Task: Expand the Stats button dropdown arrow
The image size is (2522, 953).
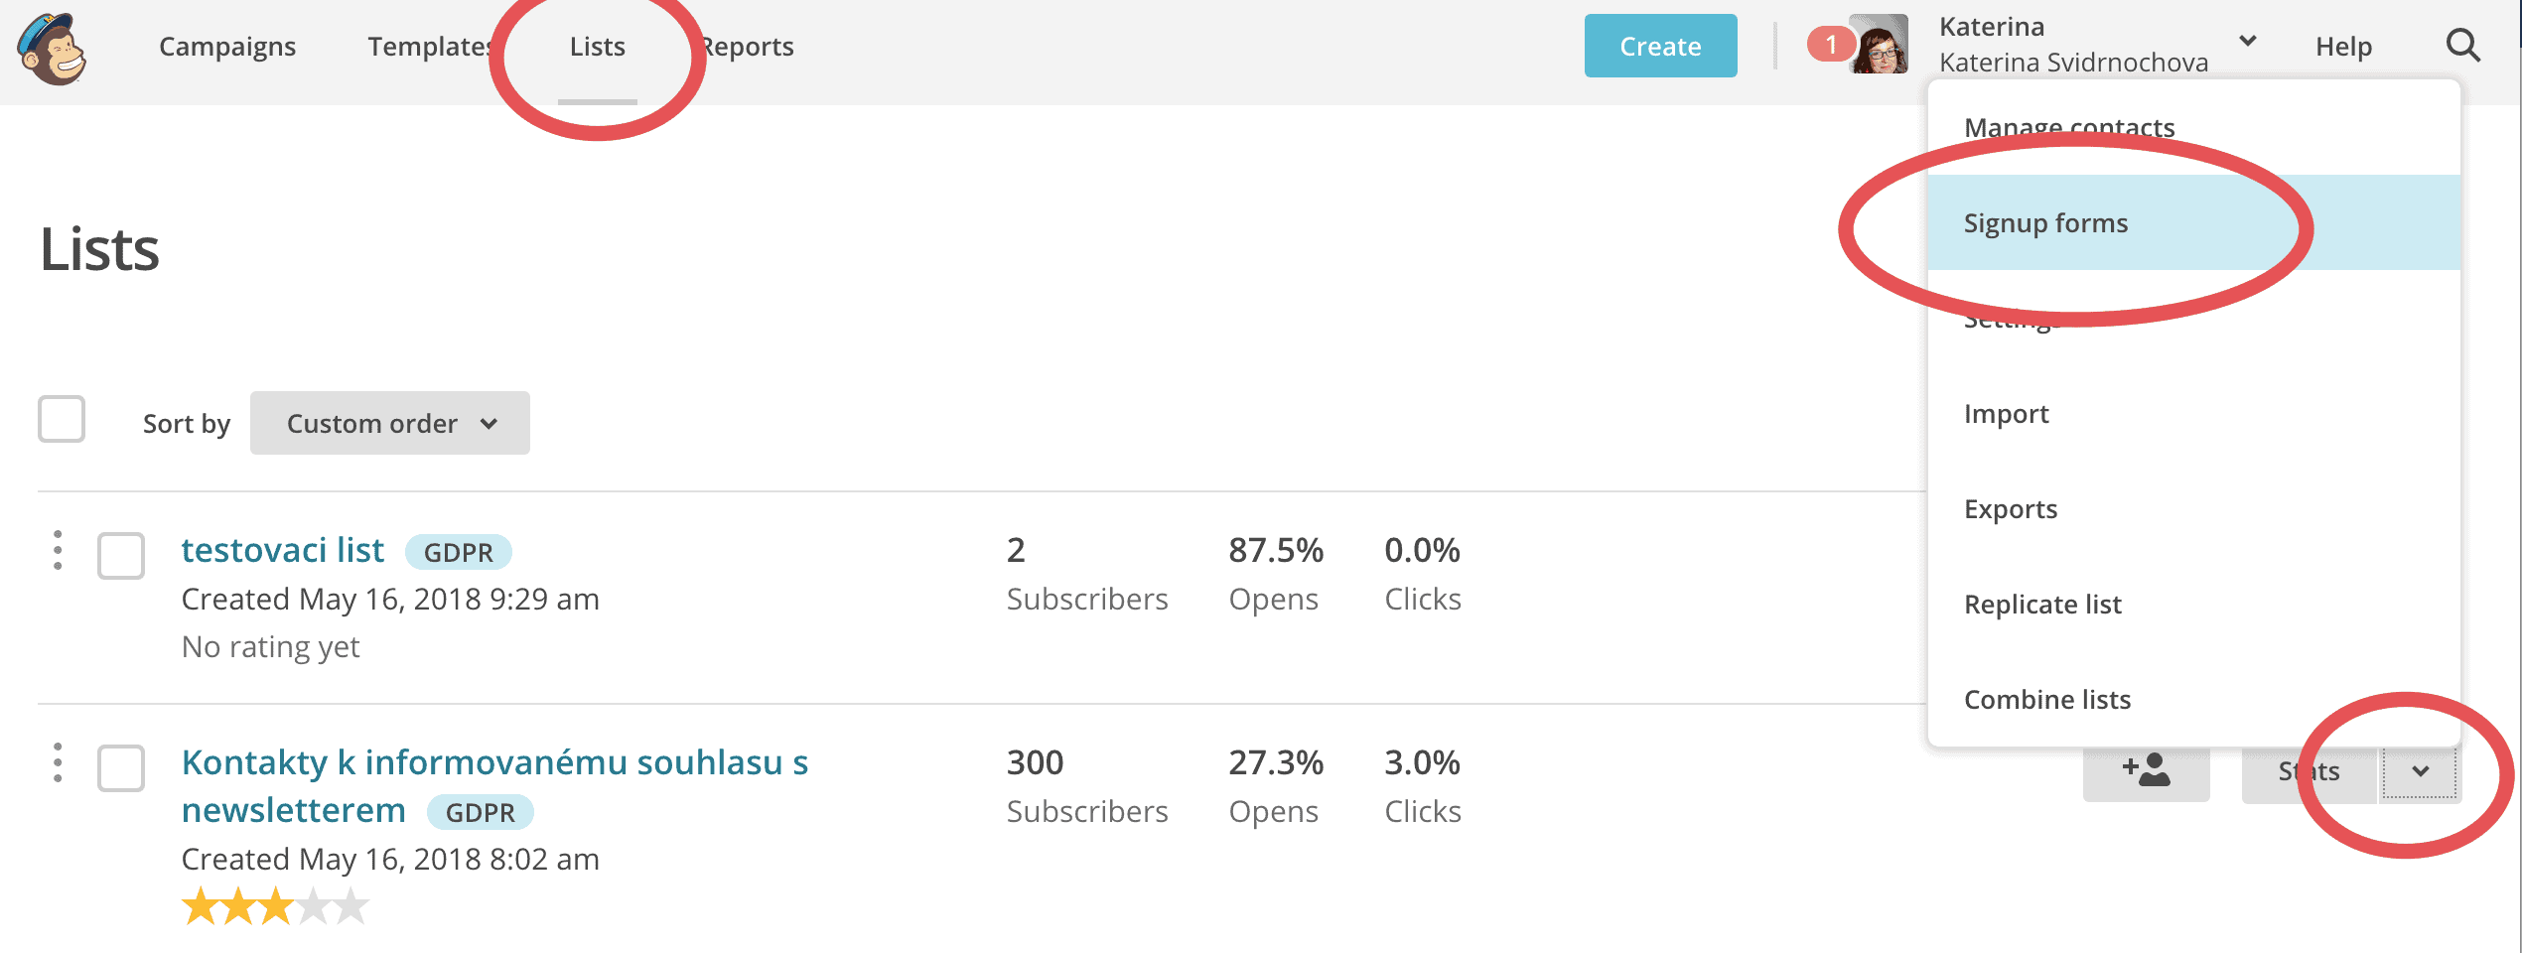Action: pos(2420,771)
